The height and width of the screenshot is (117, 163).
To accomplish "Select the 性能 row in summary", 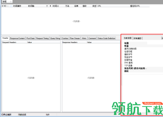I will [x=126, y=46].
